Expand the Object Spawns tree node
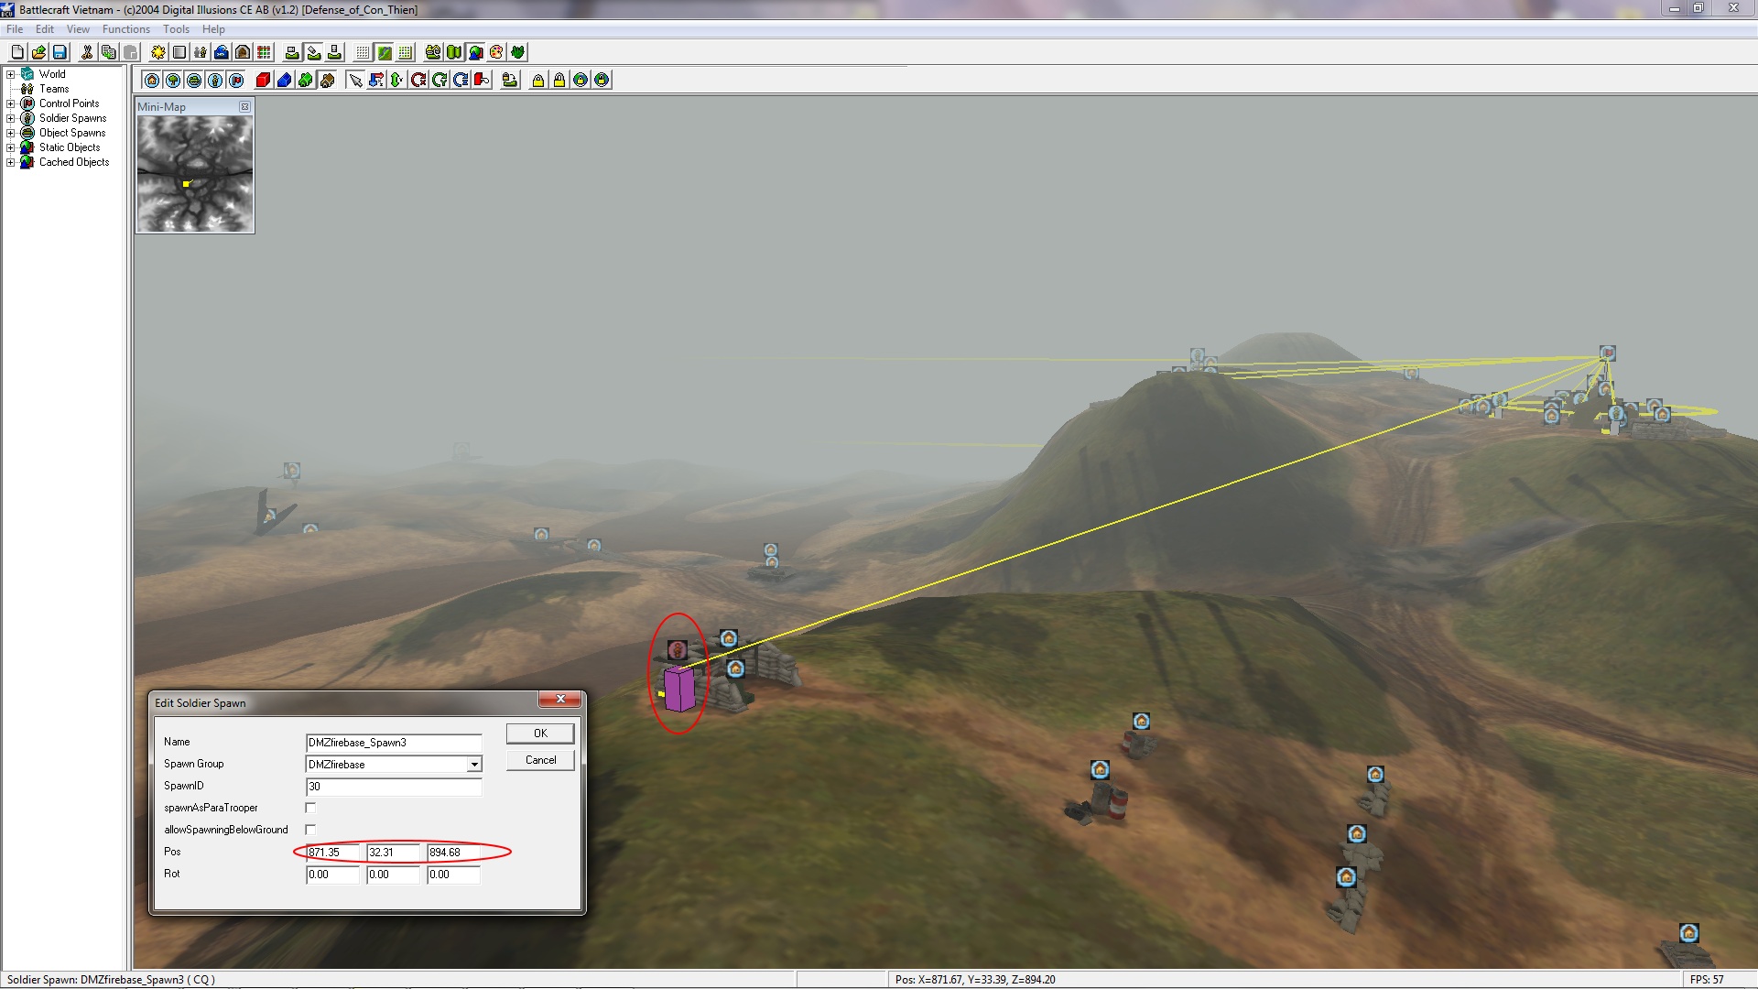 coord(10,133)
